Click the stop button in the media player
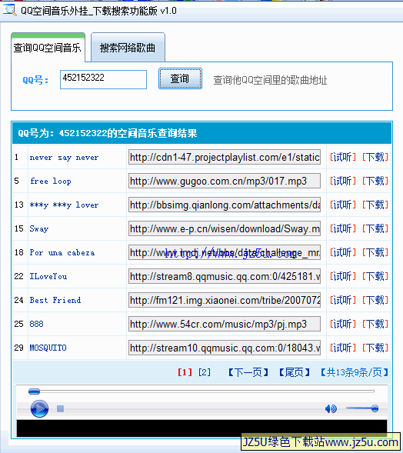The width and height of the screenshot is (403, 453). [61, 409]
